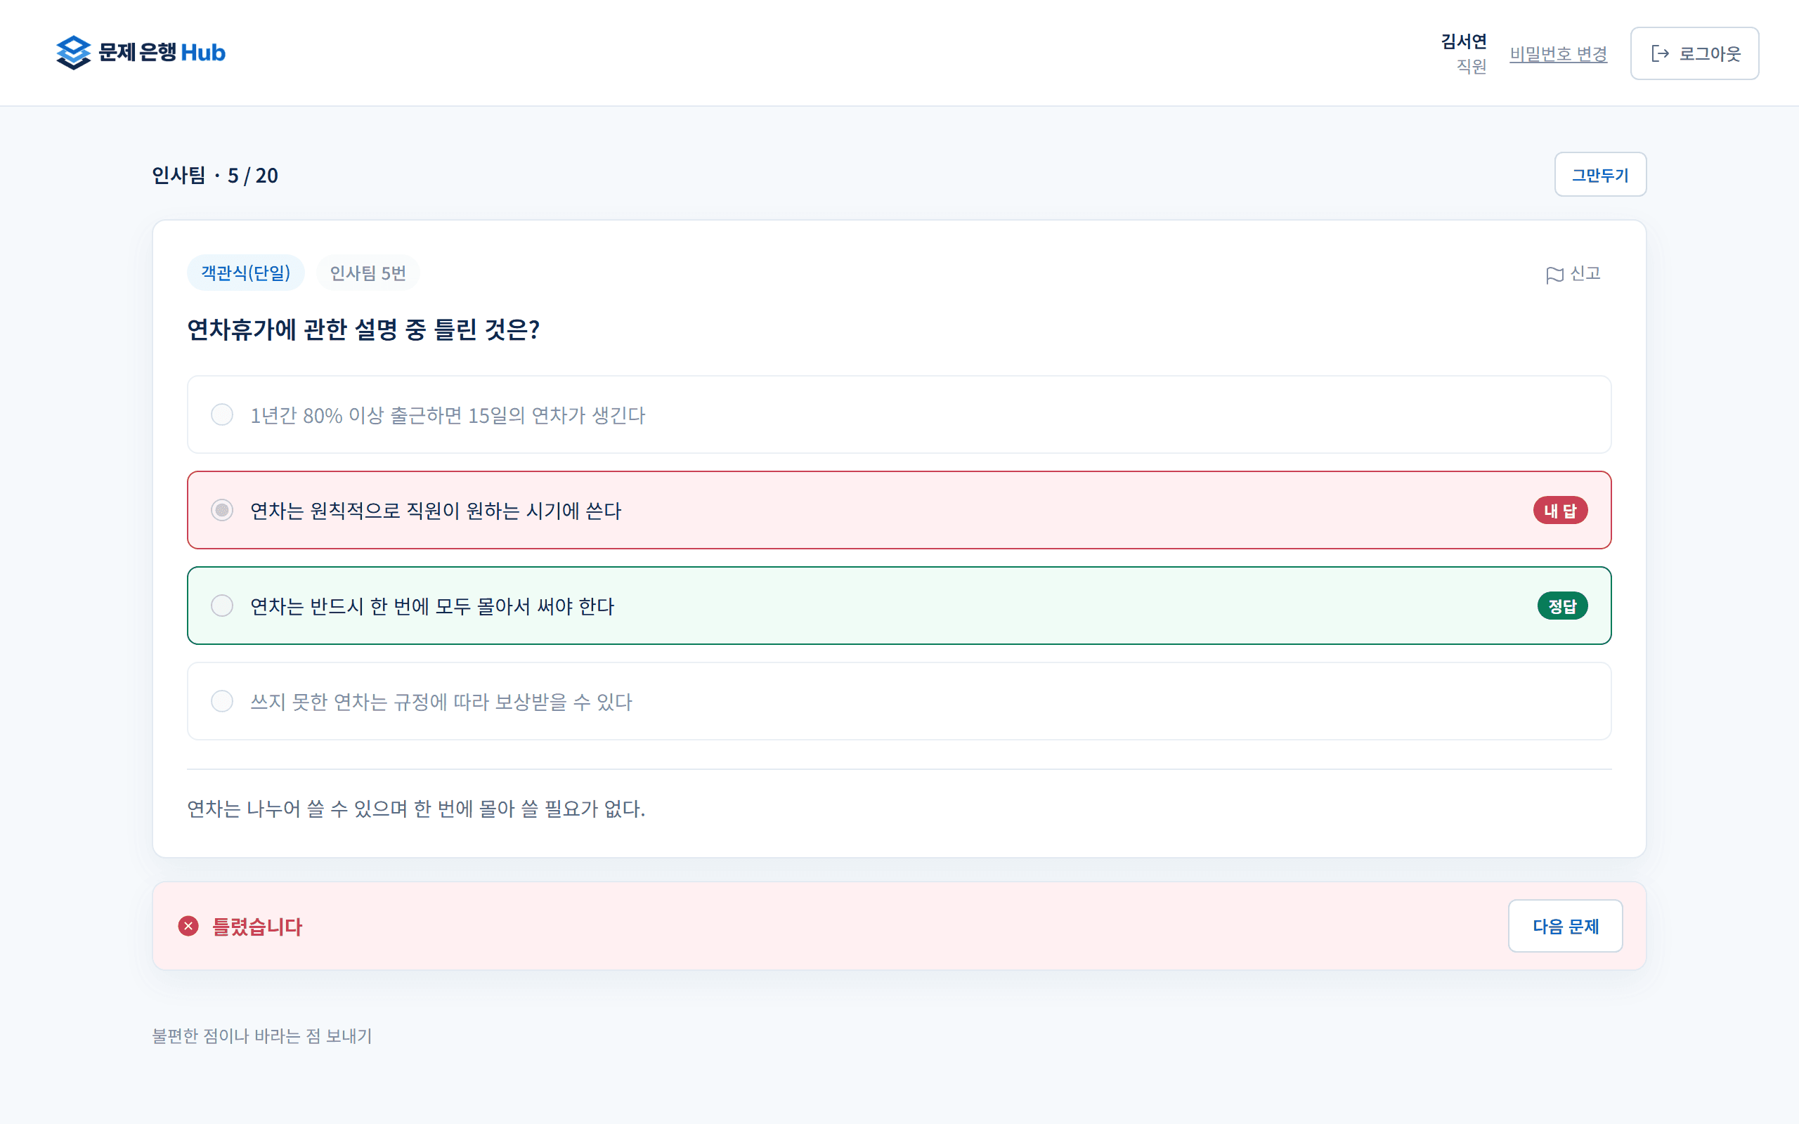This screenshot has height=1124, width=1799.
Task: Click the flag icon next to 신고
Action: (x=1554, y=275)
